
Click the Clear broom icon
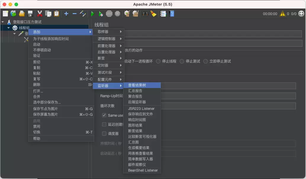[127, 14]
